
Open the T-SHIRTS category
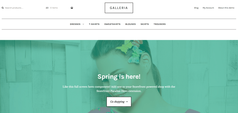94,24
